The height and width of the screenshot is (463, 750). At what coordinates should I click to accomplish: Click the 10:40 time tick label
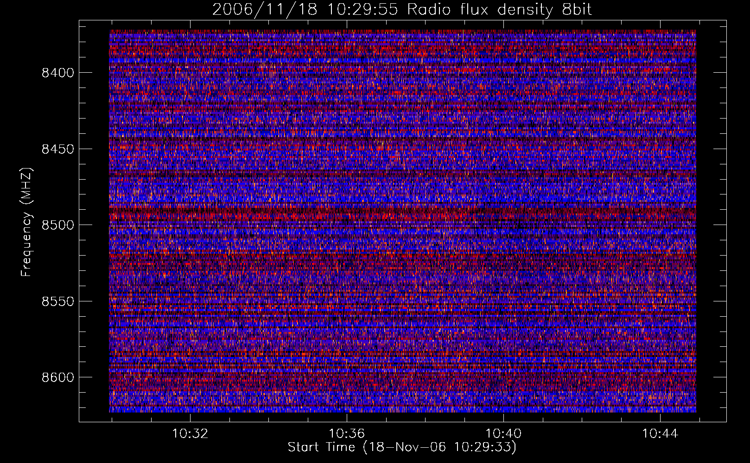(x=503, y=434)
